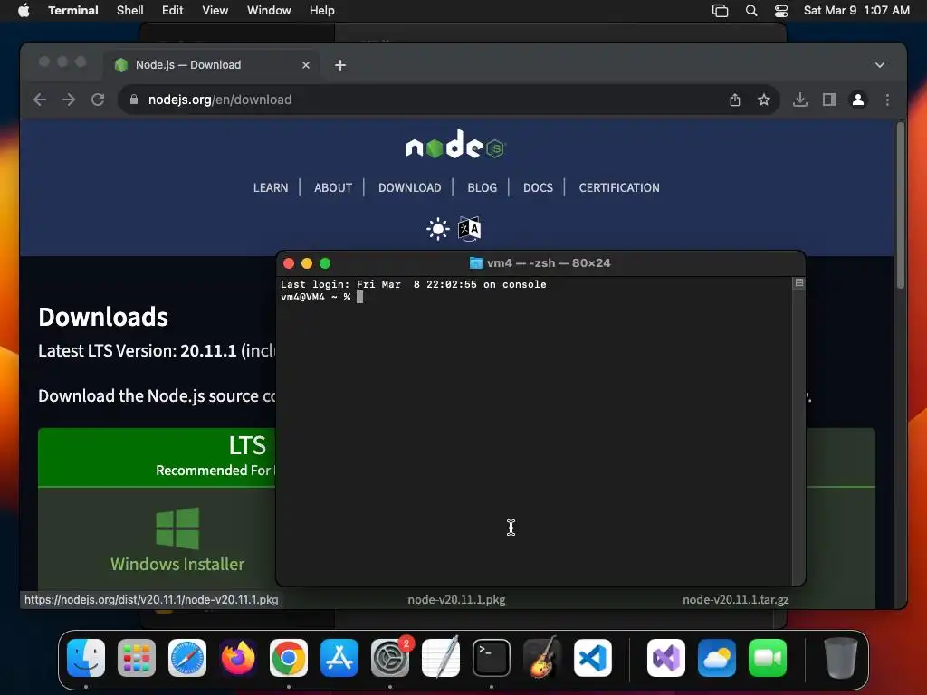The width and height of the screenshot is (927, 695).
Task: Open the Edit menu
Action: 173,11
